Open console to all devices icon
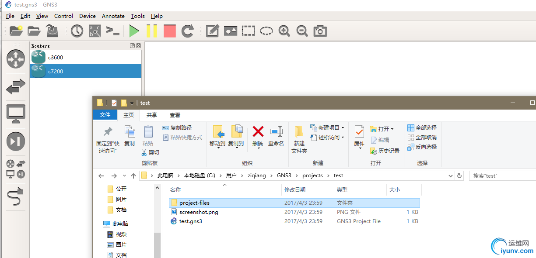The image size is (536, 258). 113,31
